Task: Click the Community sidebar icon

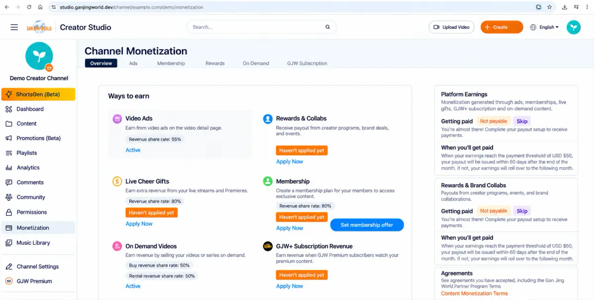Action: click(x=9, y=197)
